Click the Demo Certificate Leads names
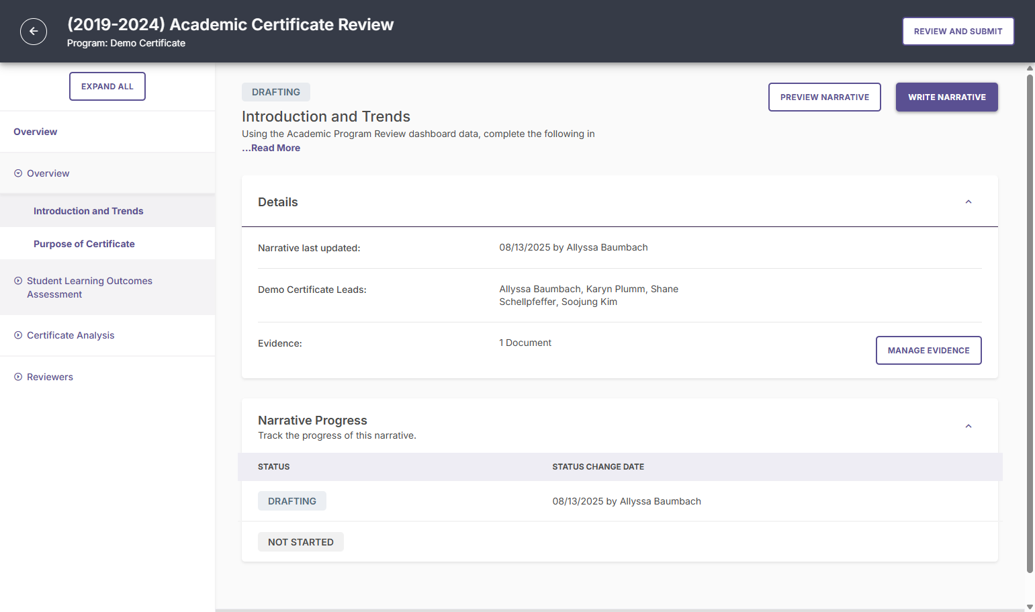The width and height of the screenshot is (1035, 612). click(589, 296)
